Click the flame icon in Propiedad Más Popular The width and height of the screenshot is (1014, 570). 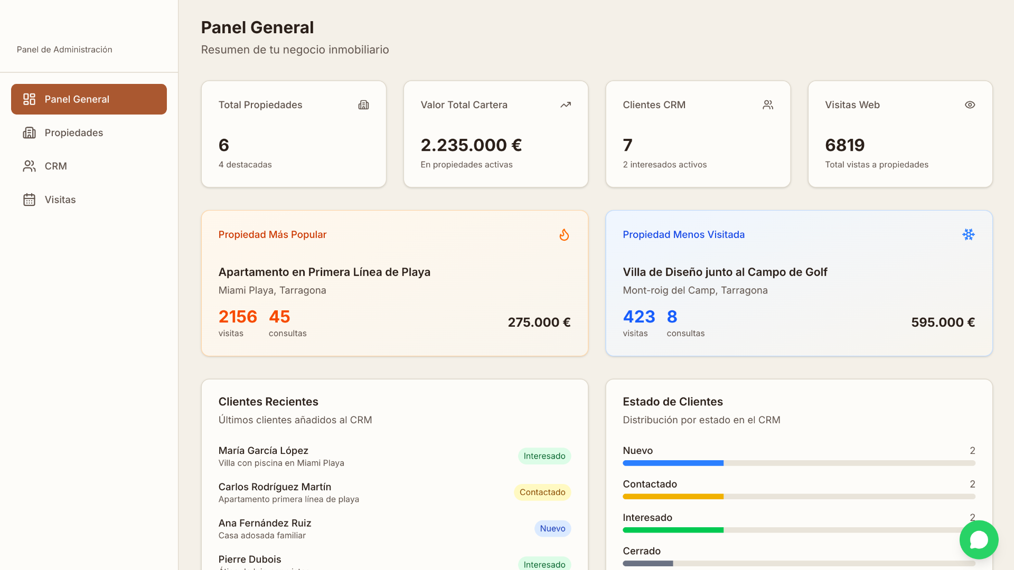(x=564, y=234)
